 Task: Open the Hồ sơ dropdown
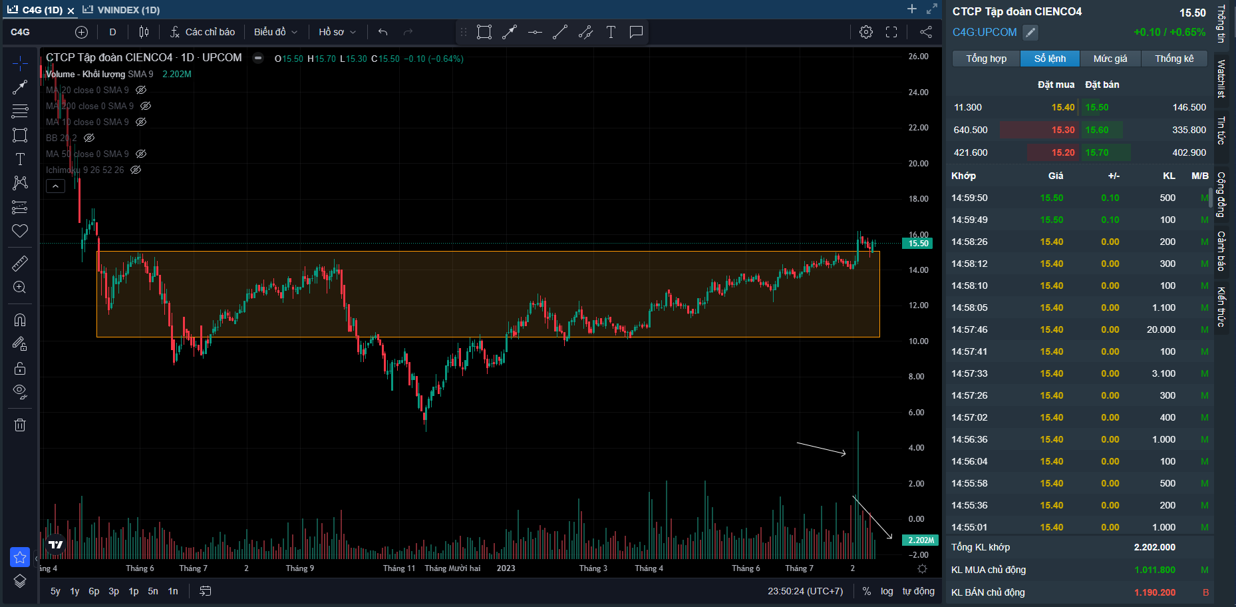(337, 32)
